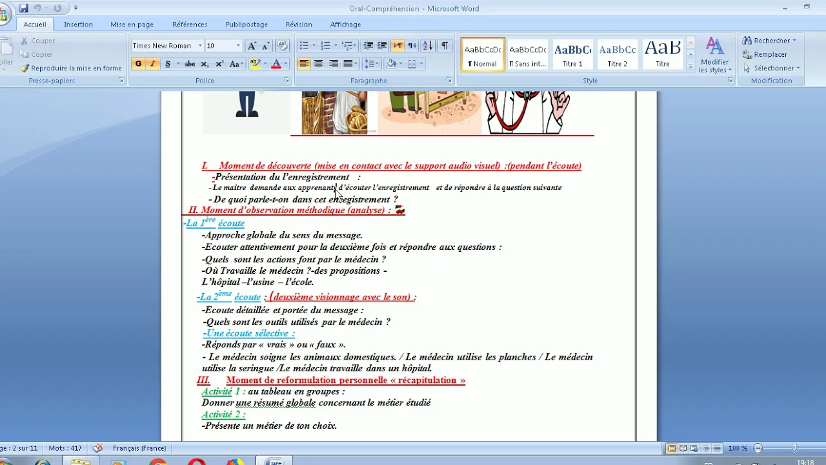
Task: Switch to Full Screen Reading view
Action: click(682, 448)
